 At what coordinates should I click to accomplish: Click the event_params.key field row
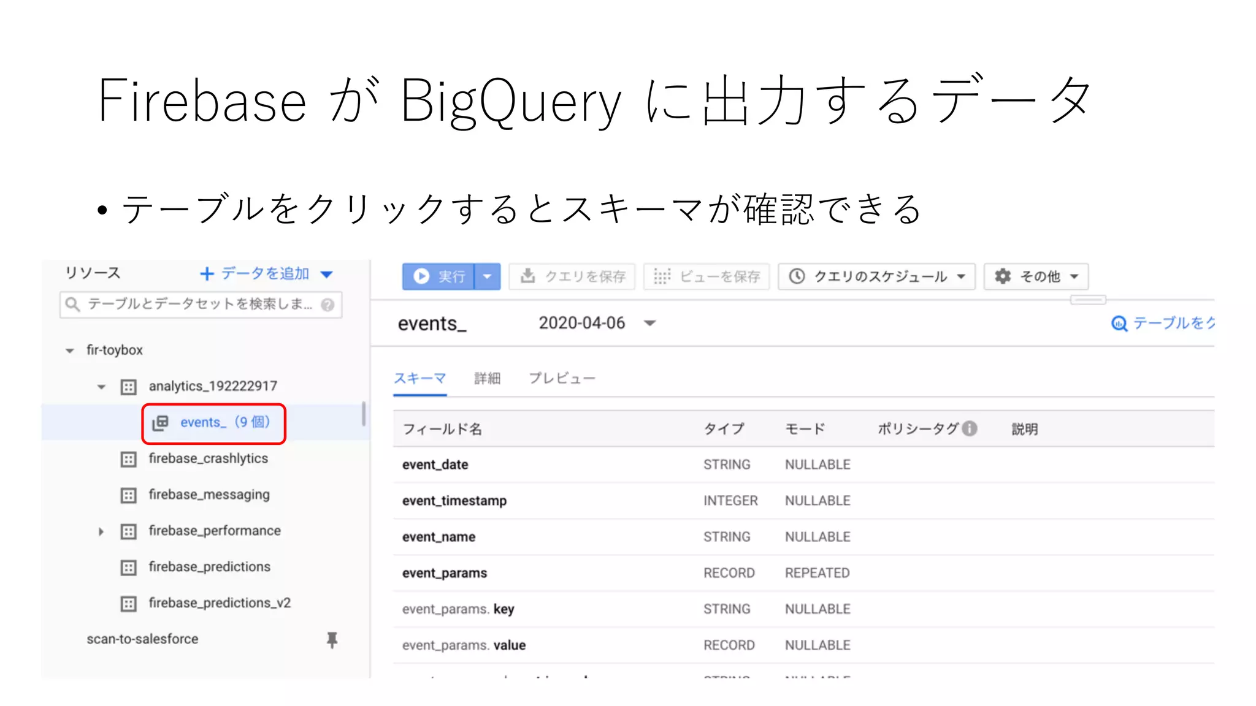tap(803, 609)
